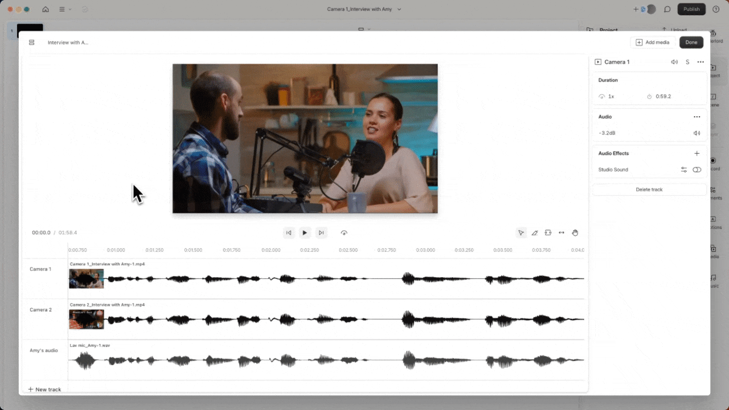The height and width of the screenshot is (410, 729).
Task: Open Camera 1 track more options
Action: 701,62
